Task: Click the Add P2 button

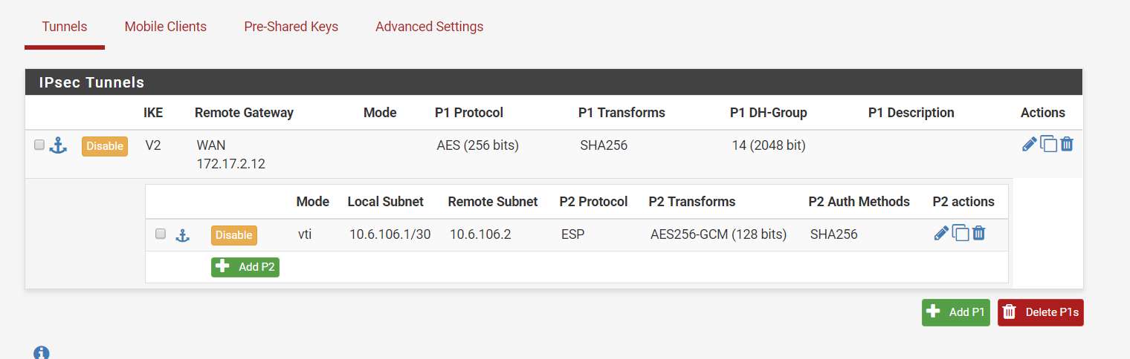Action: (245, 267)
